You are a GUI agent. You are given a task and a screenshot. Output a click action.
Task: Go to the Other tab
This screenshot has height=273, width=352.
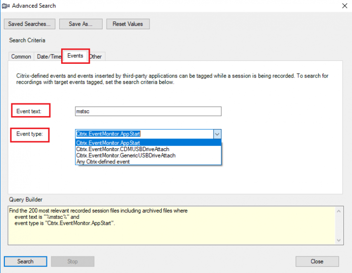pyautogui.click(x=96, y=57)
